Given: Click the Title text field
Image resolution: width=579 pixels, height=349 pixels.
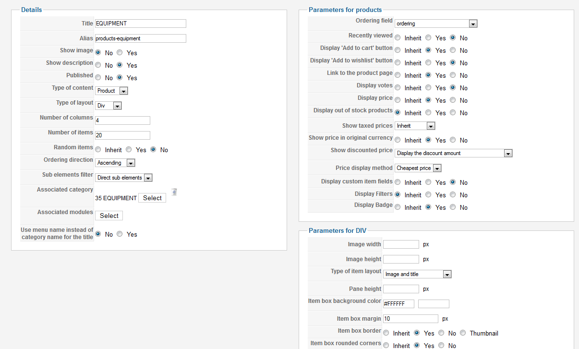Looking at the screenshot, I should click(x=140, y=24).
